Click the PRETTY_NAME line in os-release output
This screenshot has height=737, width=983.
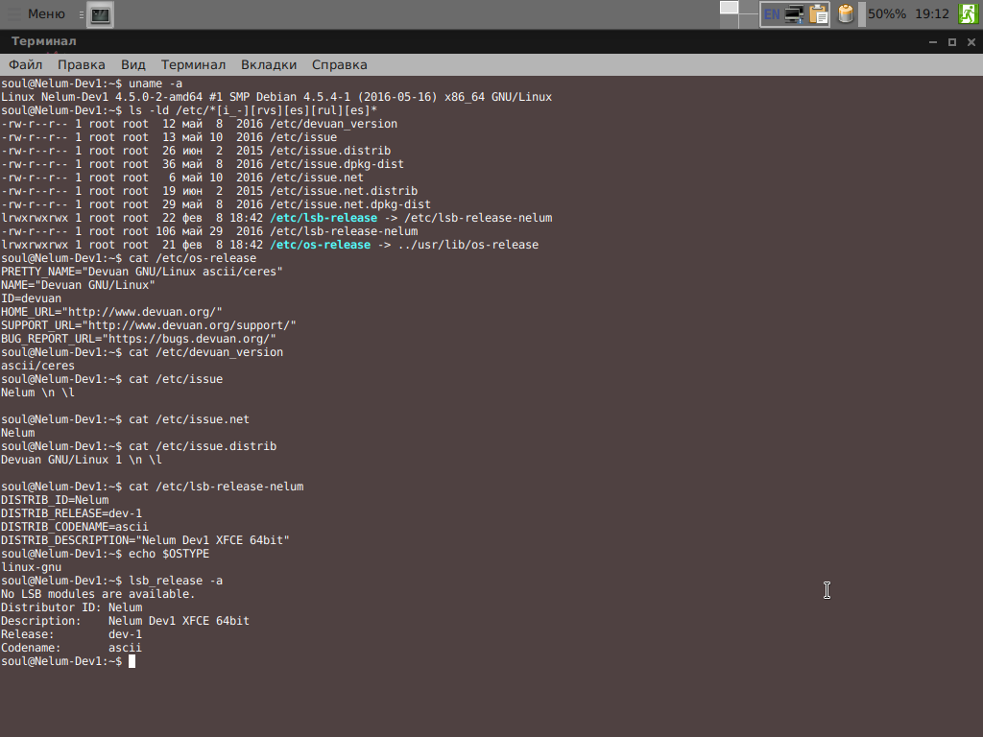tap(142, 272)
